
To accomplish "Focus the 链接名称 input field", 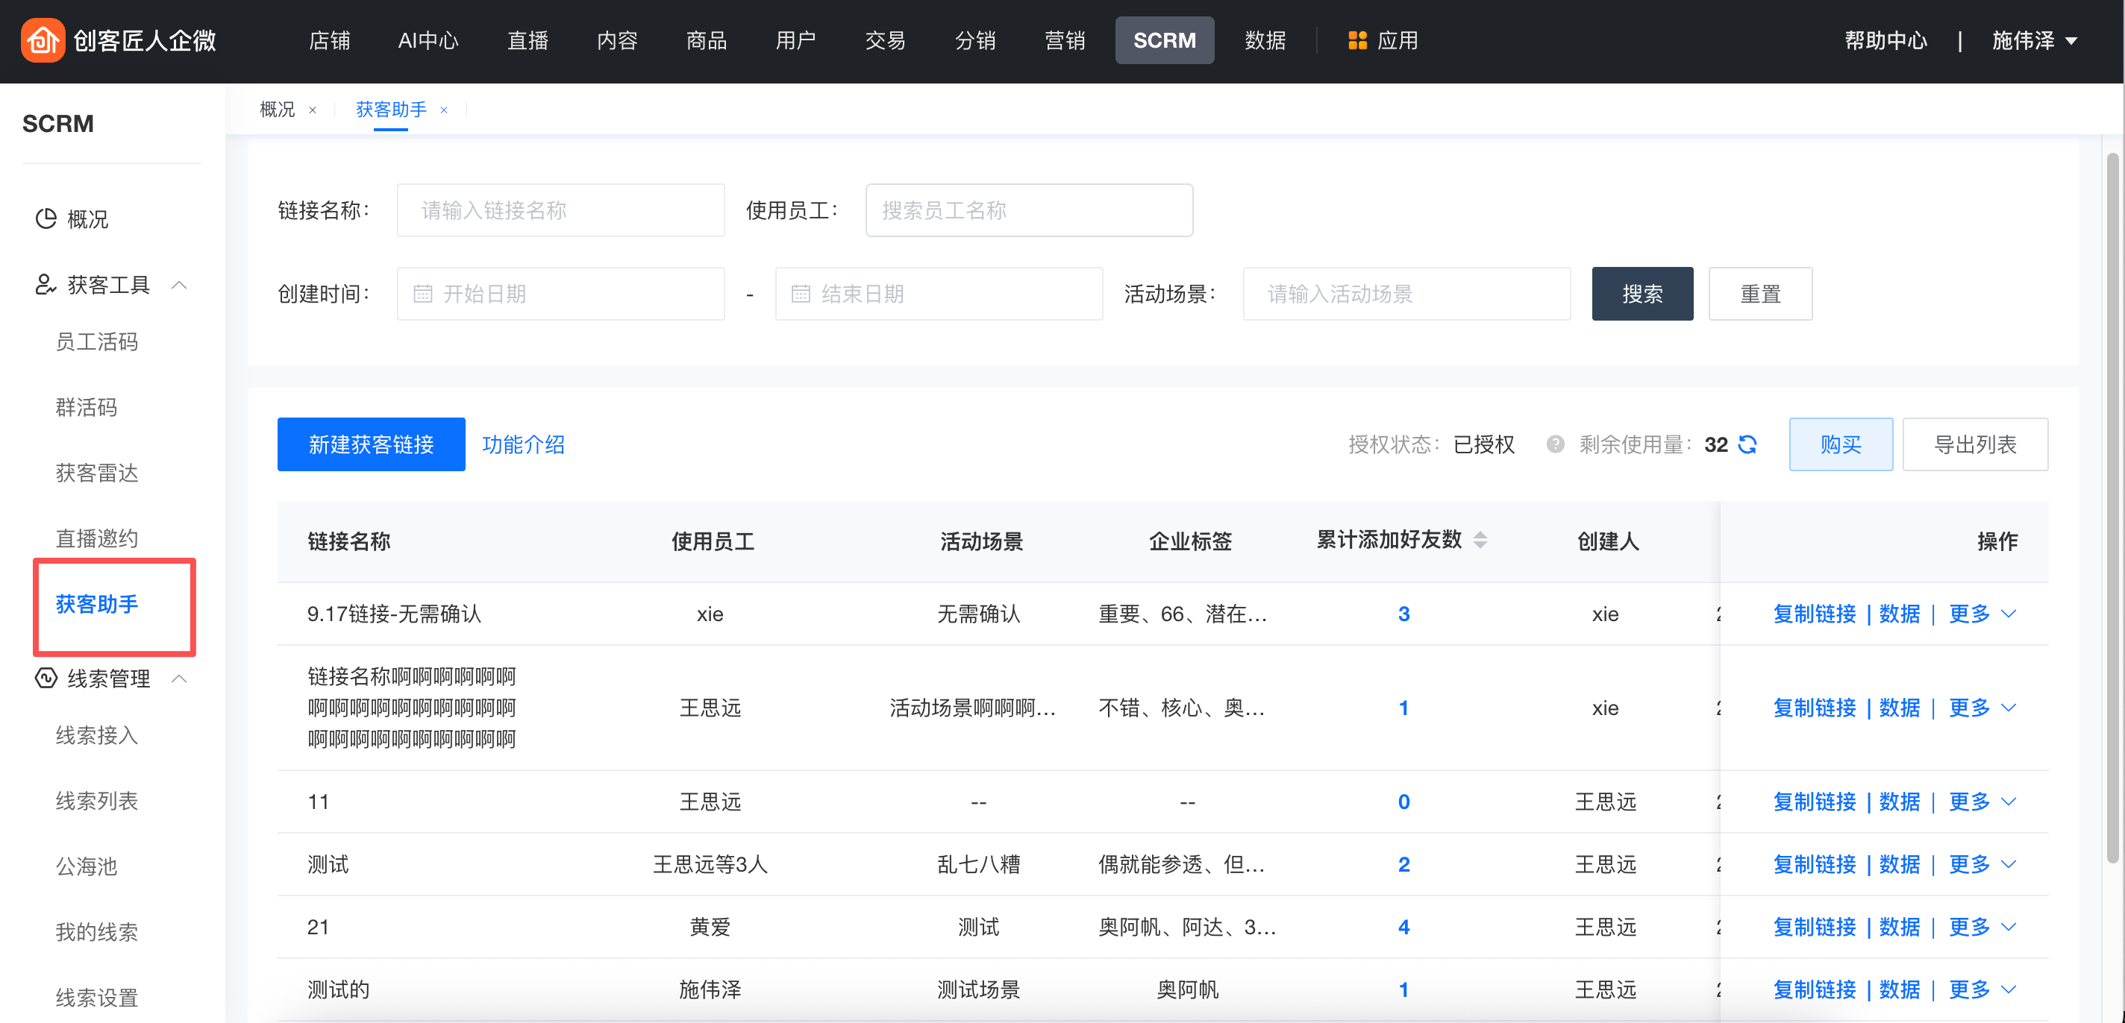I will tap(561, 210).
